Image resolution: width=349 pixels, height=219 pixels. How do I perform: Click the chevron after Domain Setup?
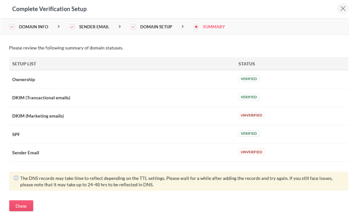coord(183,27)
